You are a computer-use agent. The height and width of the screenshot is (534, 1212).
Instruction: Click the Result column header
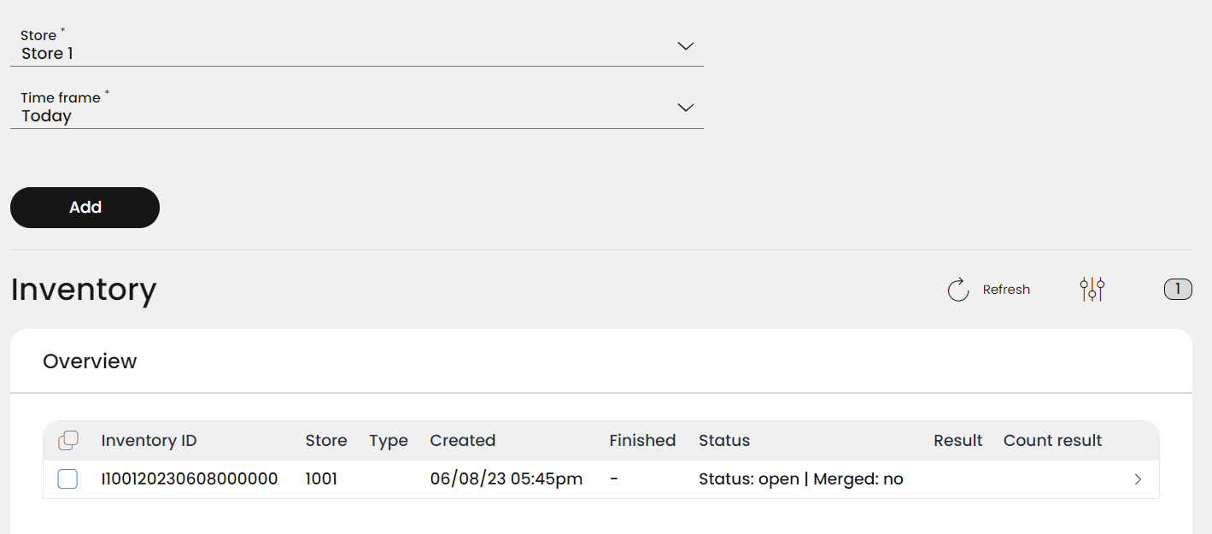pyautogui.click(x=958, y=441)
